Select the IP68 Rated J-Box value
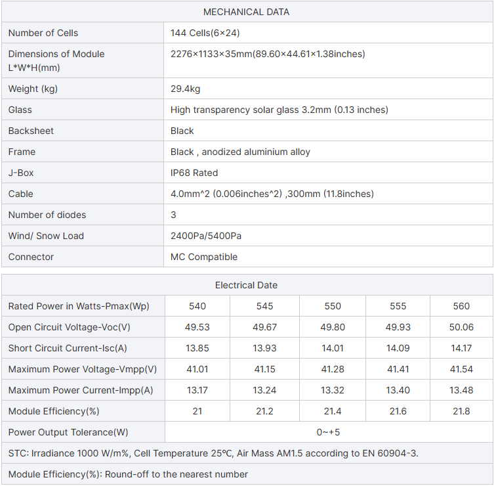 194,173
